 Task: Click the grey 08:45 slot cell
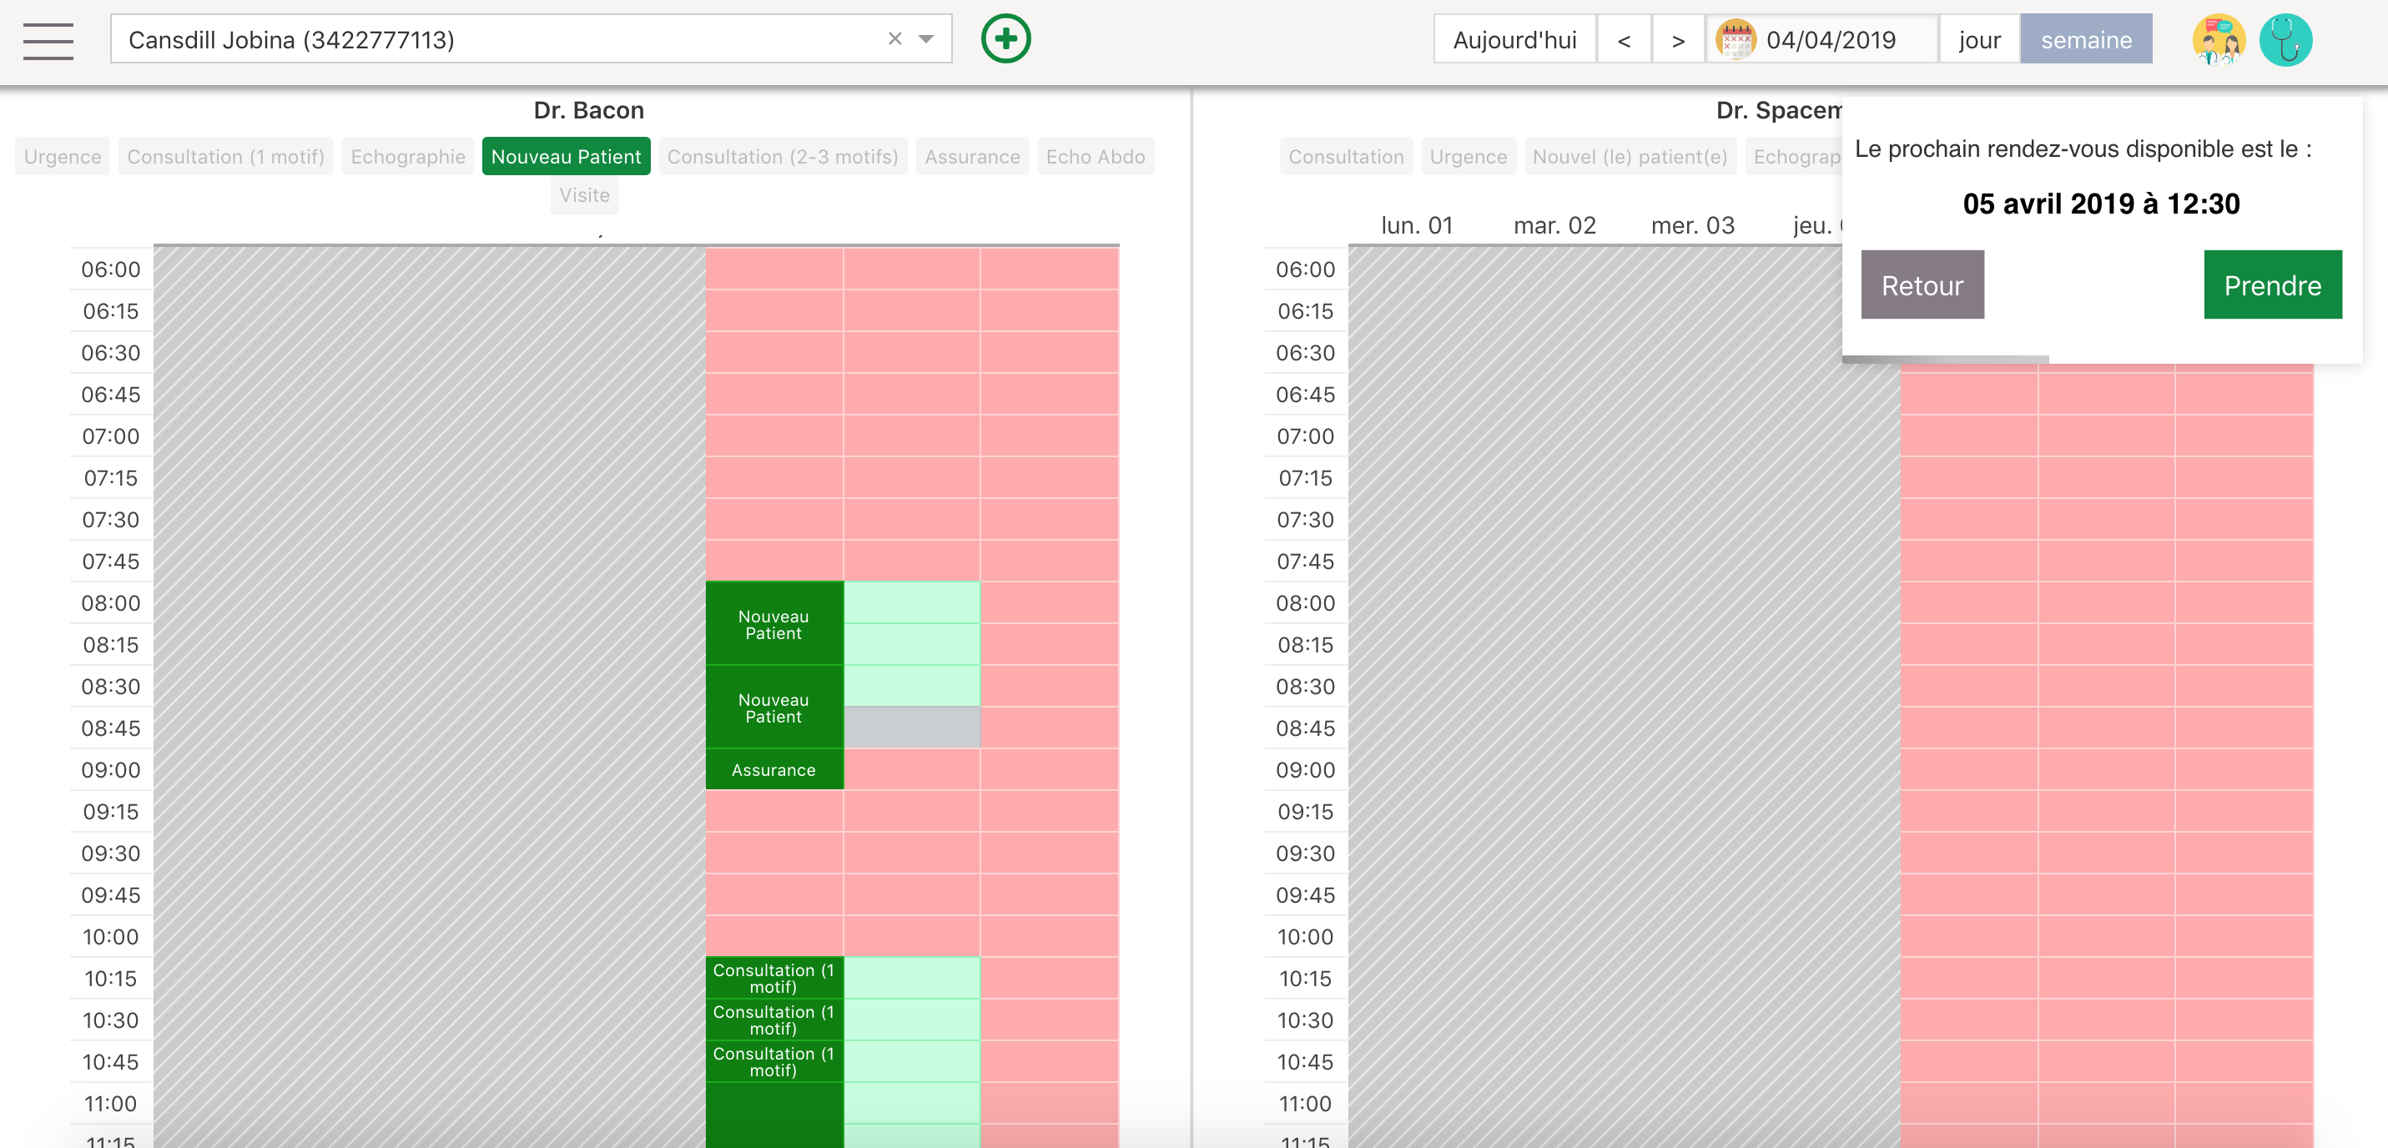coord(912,727)
